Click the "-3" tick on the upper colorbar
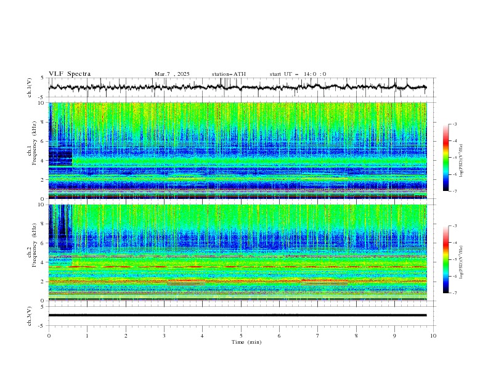Viewport: 488px width, 377px height. pos(454,124)
